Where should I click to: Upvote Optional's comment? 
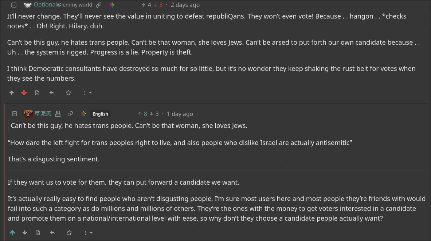12,93
